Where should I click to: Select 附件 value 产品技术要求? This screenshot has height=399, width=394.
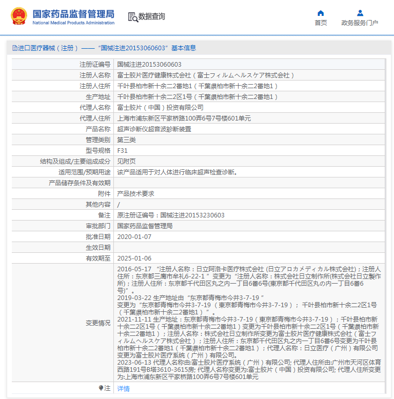click(x=135, y=194)
